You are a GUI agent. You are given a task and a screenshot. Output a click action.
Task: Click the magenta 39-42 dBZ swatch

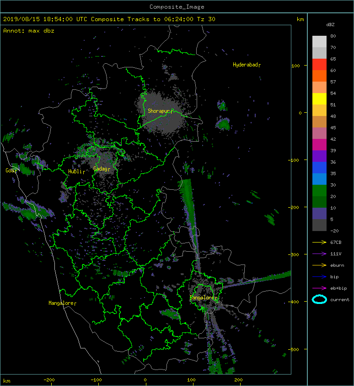click(319, 145)
